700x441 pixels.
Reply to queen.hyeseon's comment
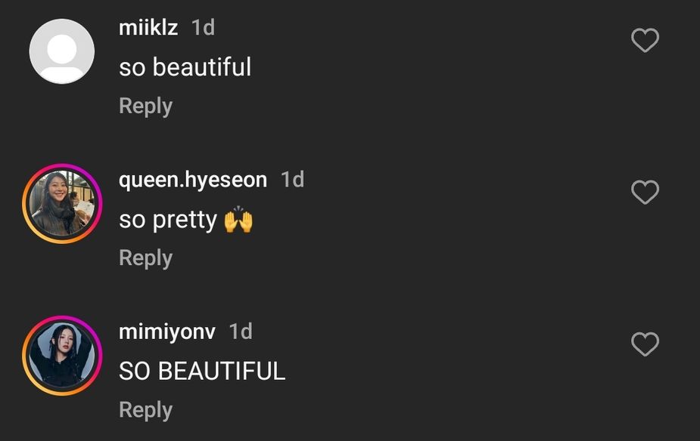[x=145, y=258]
